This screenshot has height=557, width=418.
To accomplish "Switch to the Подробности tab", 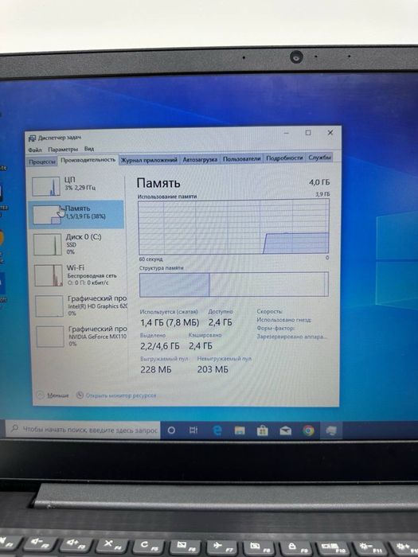I will tap(284, 158).
